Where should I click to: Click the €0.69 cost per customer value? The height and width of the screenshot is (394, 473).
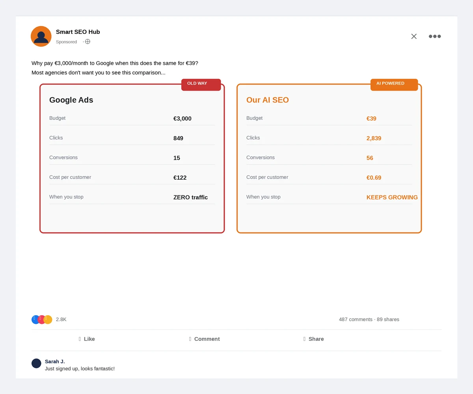coord(374,178)
